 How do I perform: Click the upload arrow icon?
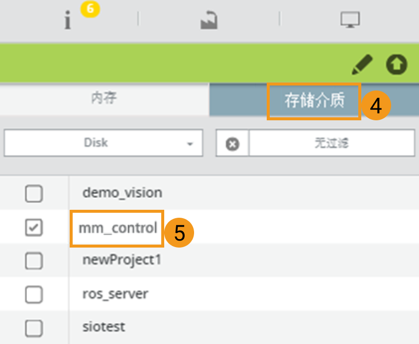pos(397,64)
